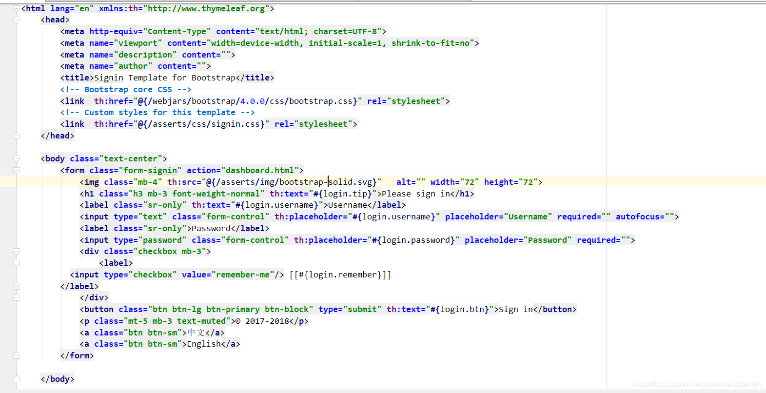The image size is (766, 393).
Task: Click "text-muted" in paragraph class
Action: coord(201,321)
